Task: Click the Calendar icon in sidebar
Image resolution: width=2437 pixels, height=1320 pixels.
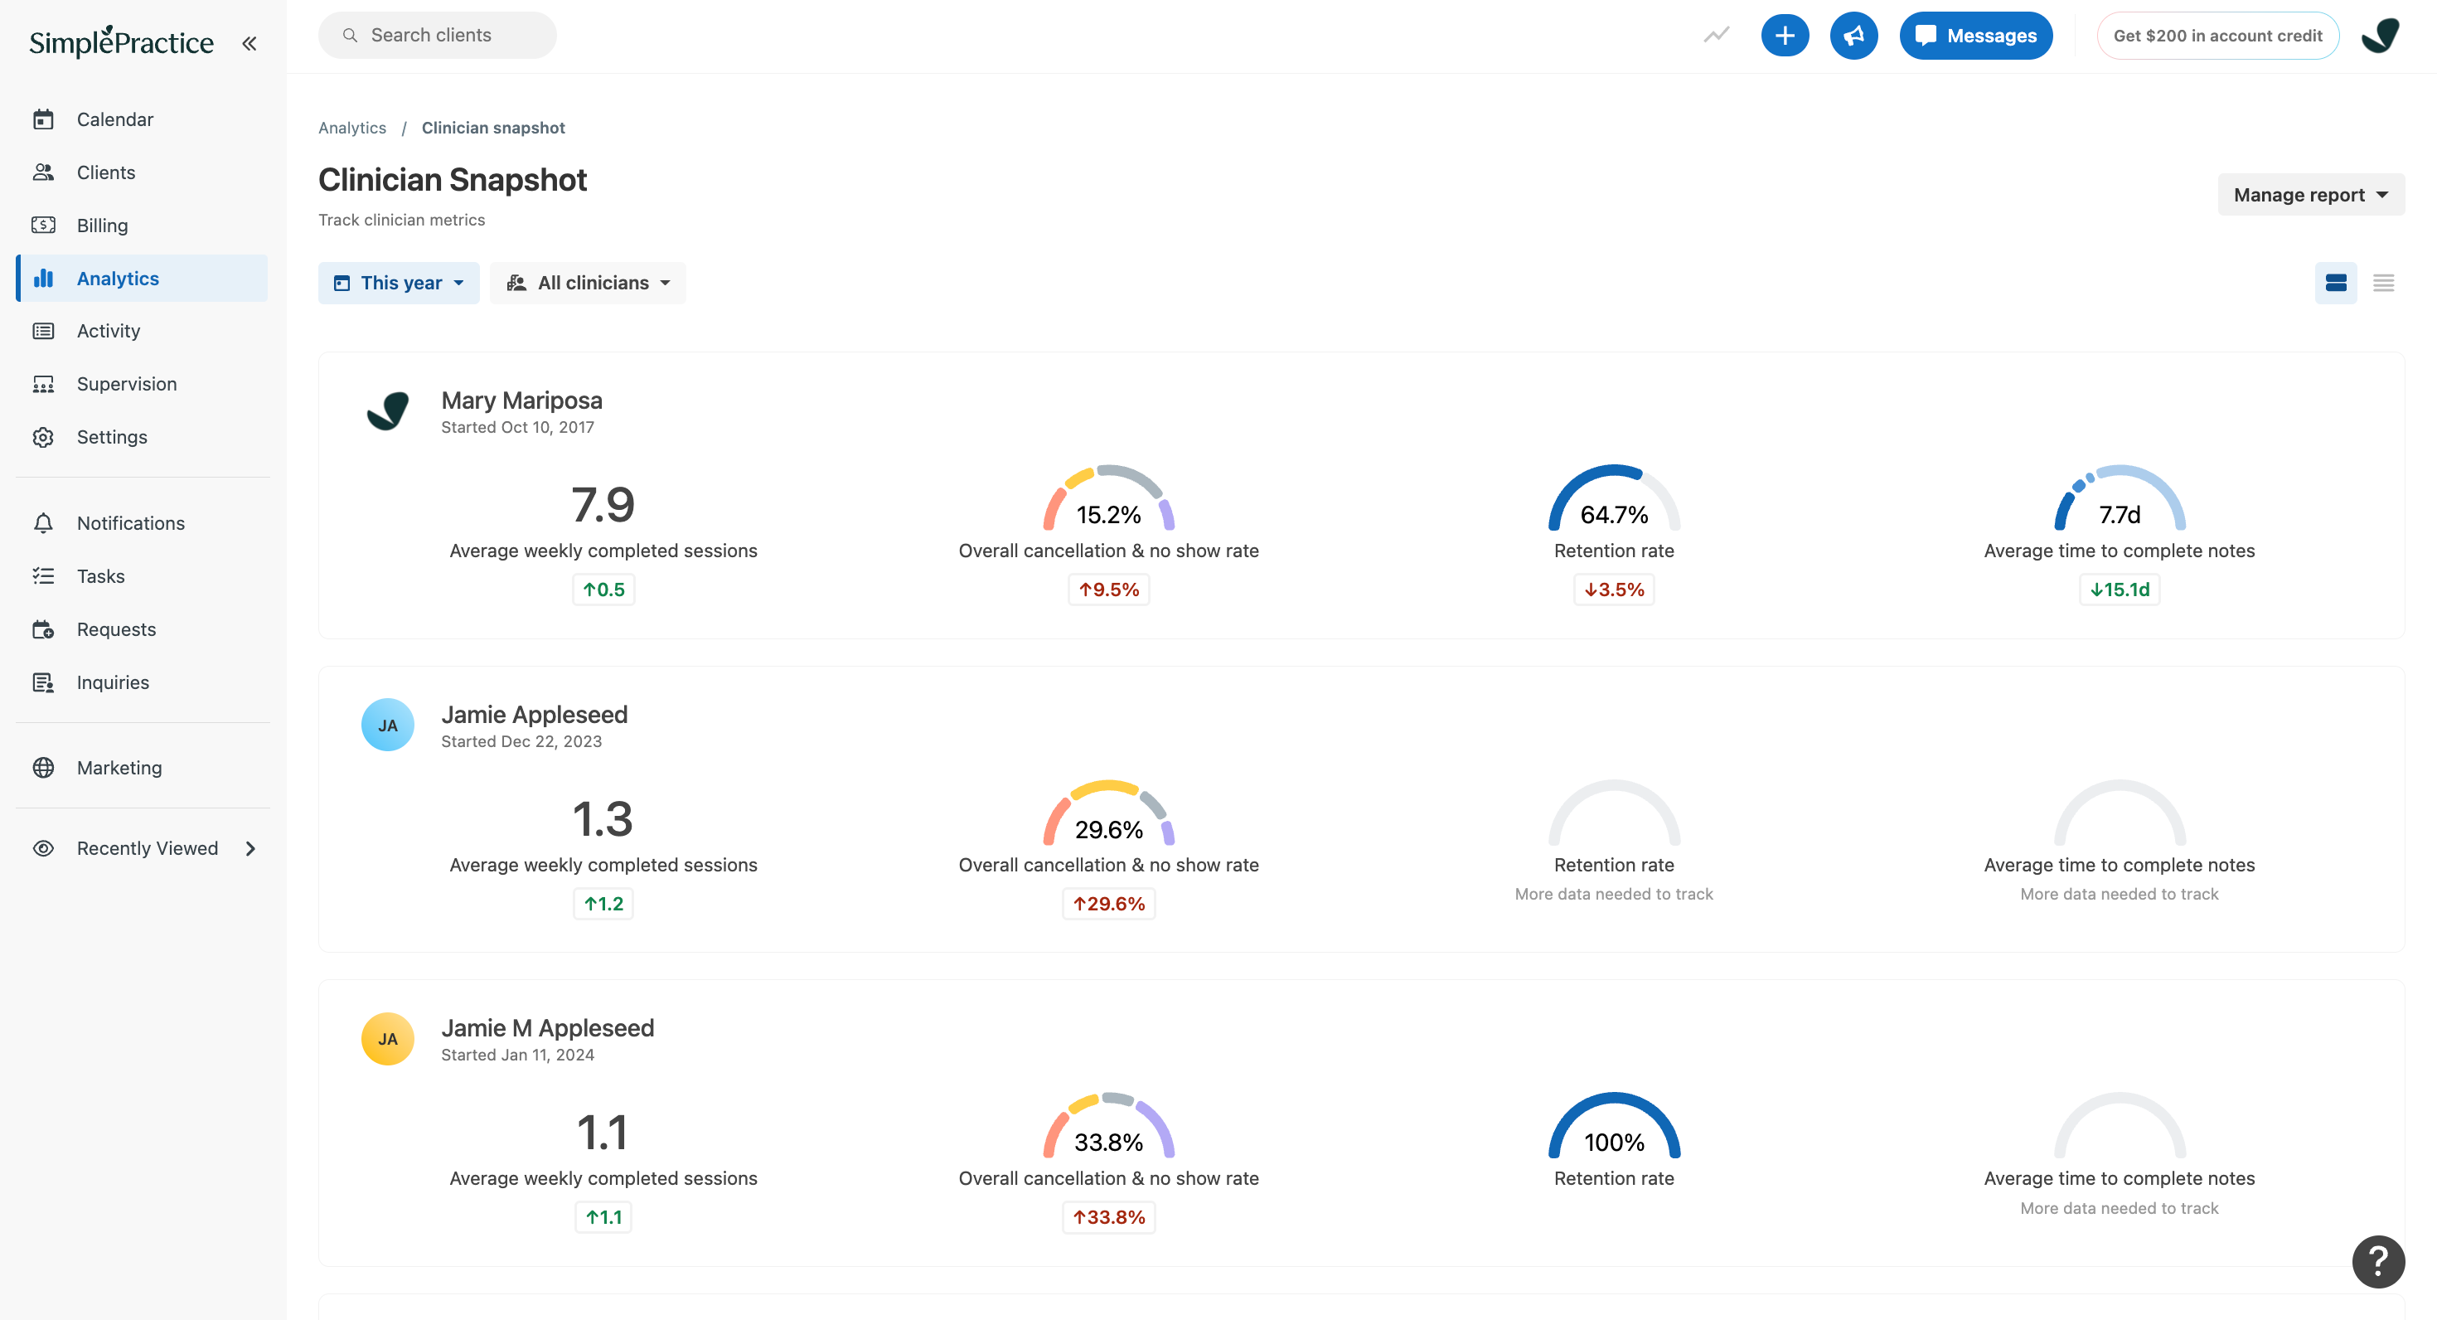Action: [43, 119]
